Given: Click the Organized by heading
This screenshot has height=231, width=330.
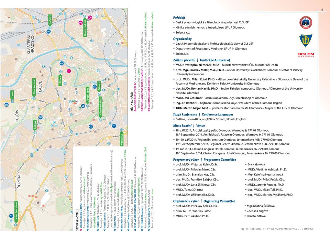Looking at the screenshot, I should point(183,39).
